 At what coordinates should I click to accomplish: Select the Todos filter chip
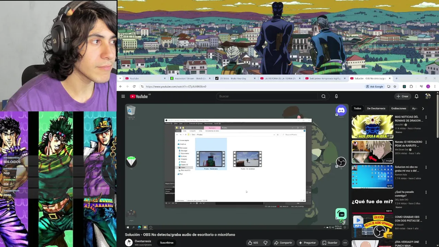pyautogui.click(x=357, y=108)
